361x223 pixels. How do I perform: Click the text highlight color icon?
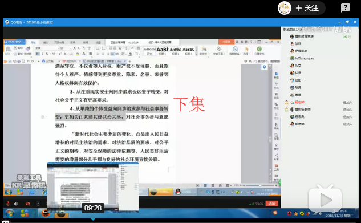[78, 54]
